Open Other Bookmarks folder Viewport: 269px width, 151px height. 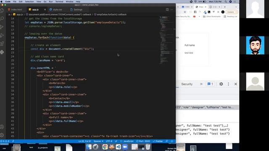pos(212,17)
